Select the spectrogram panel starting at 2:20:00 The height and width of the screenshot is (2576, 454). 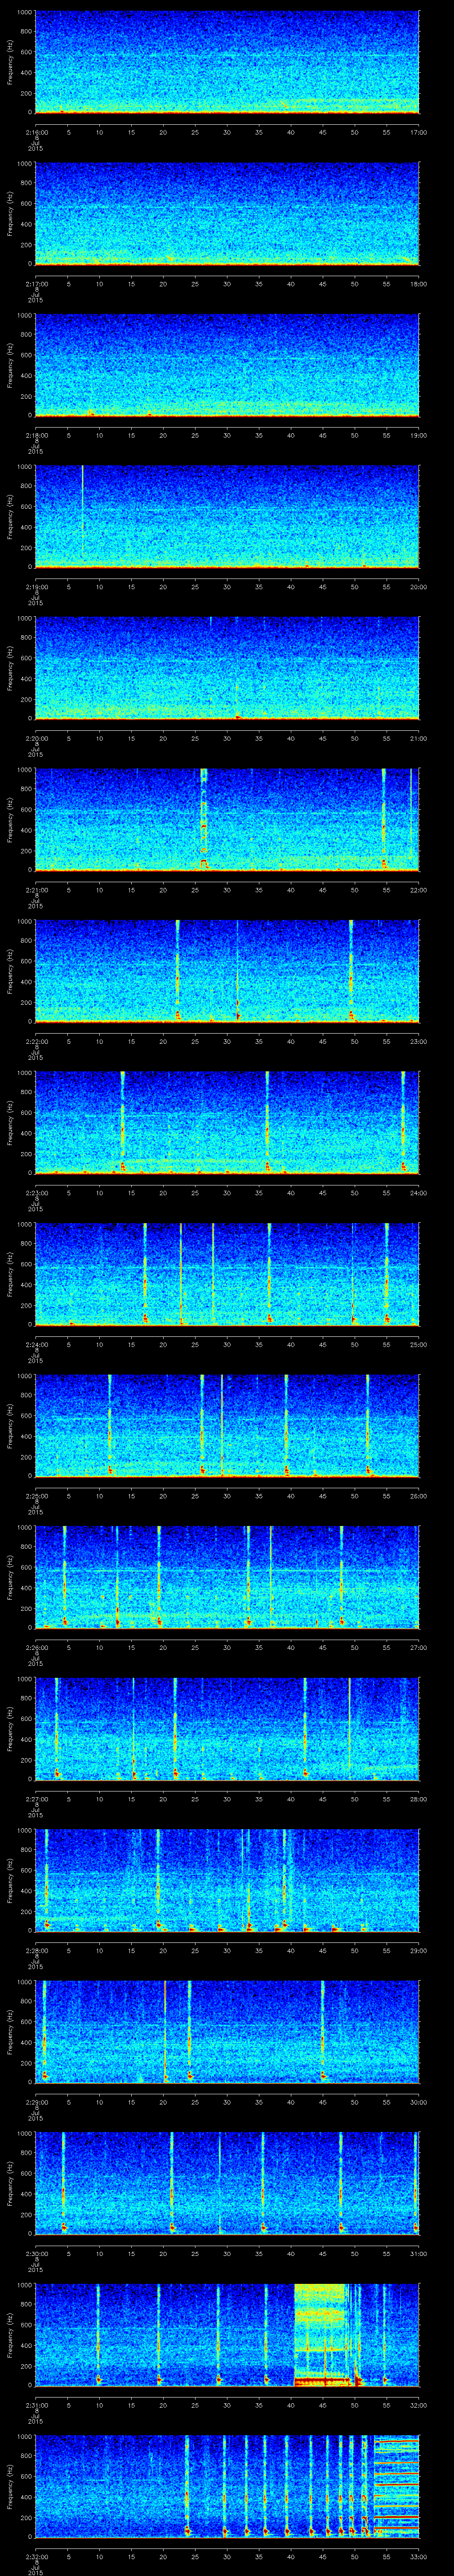click(227, 668)
